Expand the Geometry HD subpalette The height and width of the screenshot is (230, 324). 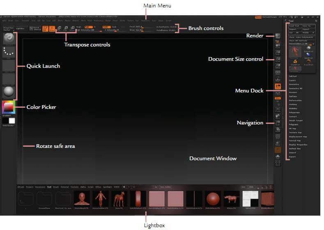(x=296, y=88)
